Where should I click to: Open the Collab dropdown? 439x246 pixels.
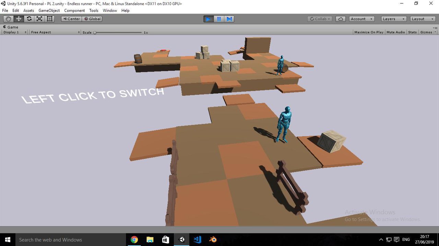point(320,19)
